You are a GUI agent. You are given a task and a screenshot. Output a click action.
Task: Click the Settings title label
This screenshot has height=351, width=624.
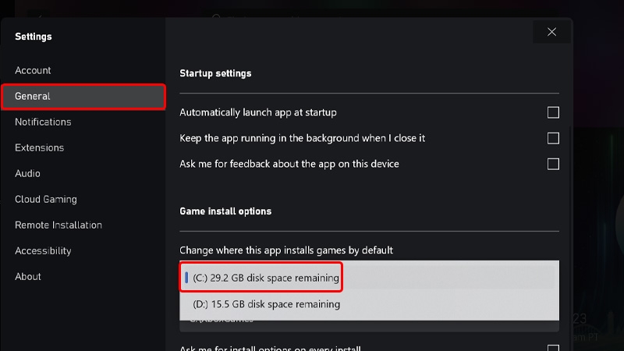[x=34, y=37]
